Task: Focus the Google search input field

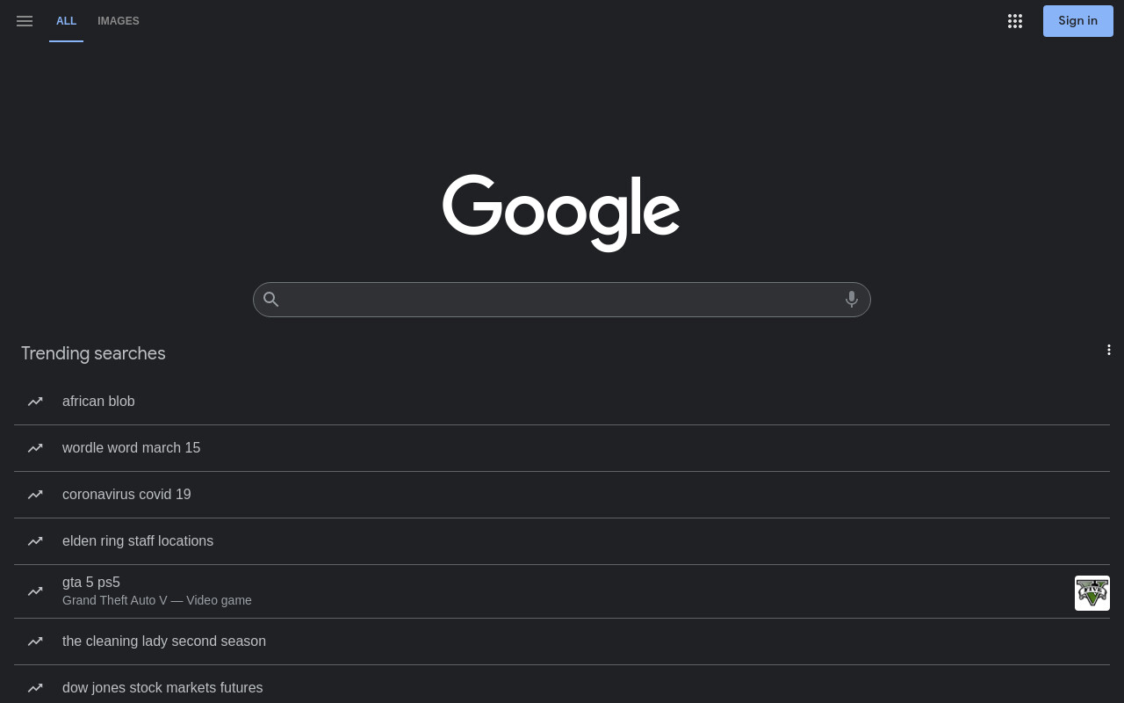Action: click(562, 300)
